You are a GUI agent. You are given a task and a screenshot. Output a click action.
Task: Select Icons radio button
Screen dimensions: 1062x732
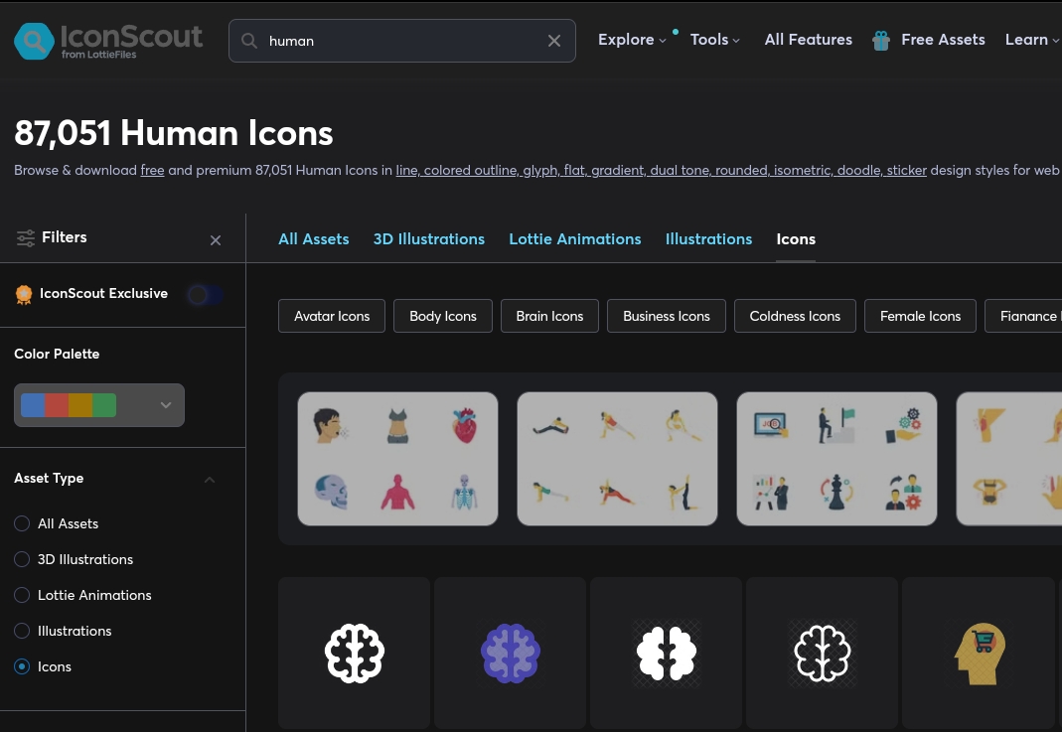pyautogui.click(x=22, y=666)
